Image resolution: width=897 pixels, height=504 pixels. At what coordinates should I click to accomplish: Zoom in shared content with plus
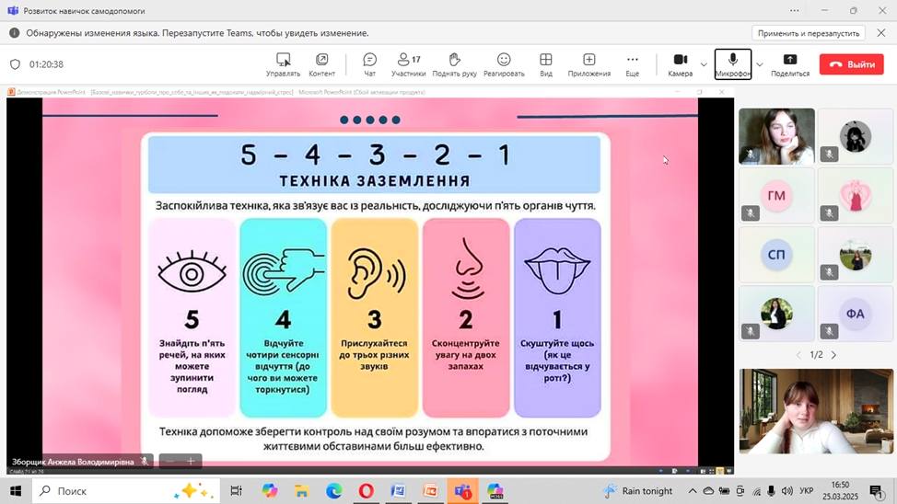pyautogui.click(x=192, y=461)
